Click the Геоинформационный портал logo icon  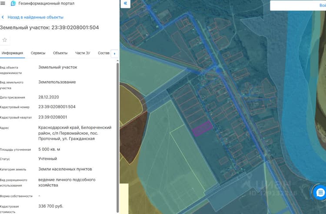13,3
